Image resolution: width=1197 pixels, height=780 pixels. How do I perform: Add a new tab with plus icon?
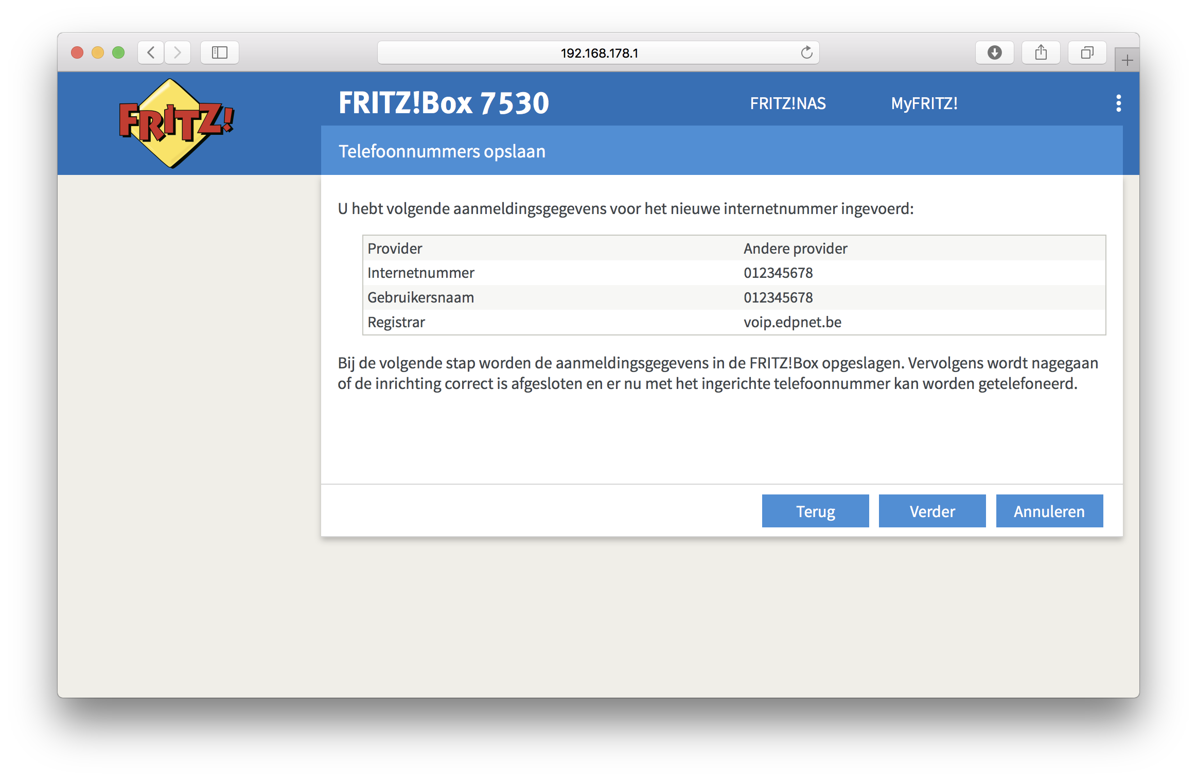(1127, 60)
